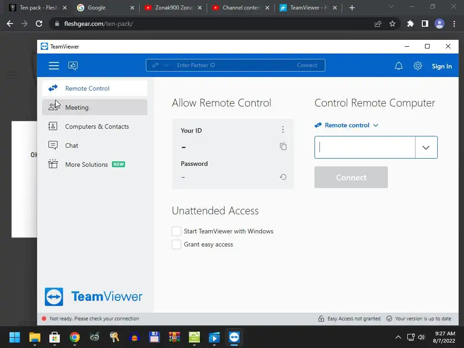
Task: Open TeamViewer settings gear
Action: click(x=417, y=66)
